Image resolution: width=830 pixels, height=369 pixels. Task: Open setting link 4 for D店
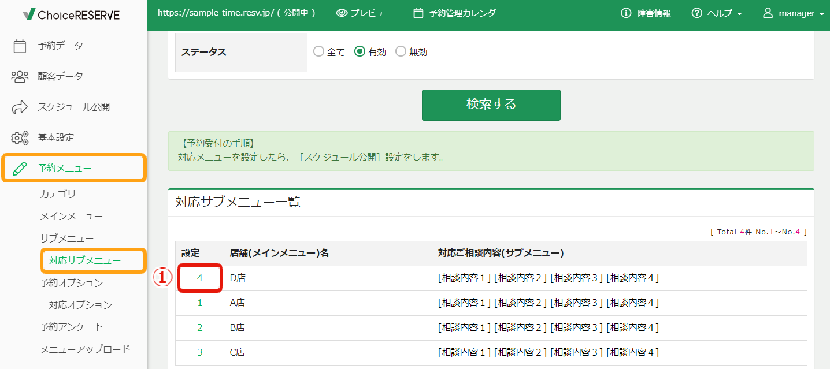tap(200, 278)
